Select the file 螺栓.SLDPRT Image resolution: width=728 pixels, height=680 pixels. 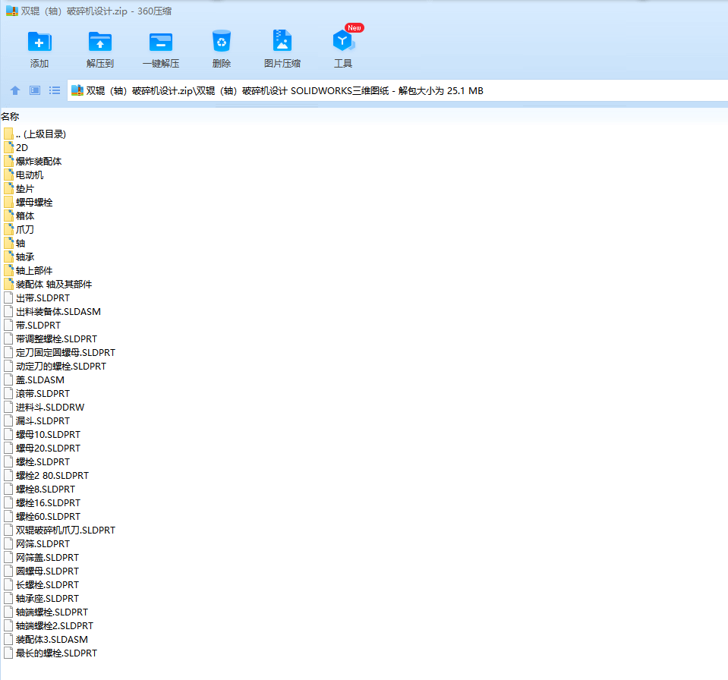[36, 462]
